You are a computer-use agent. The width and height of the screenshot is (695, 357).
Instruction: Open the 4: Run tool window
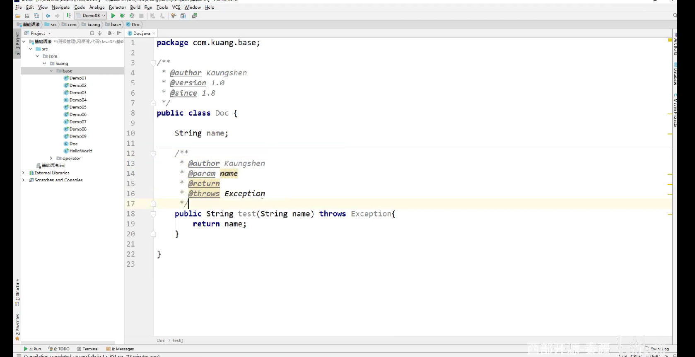point(33,349)
